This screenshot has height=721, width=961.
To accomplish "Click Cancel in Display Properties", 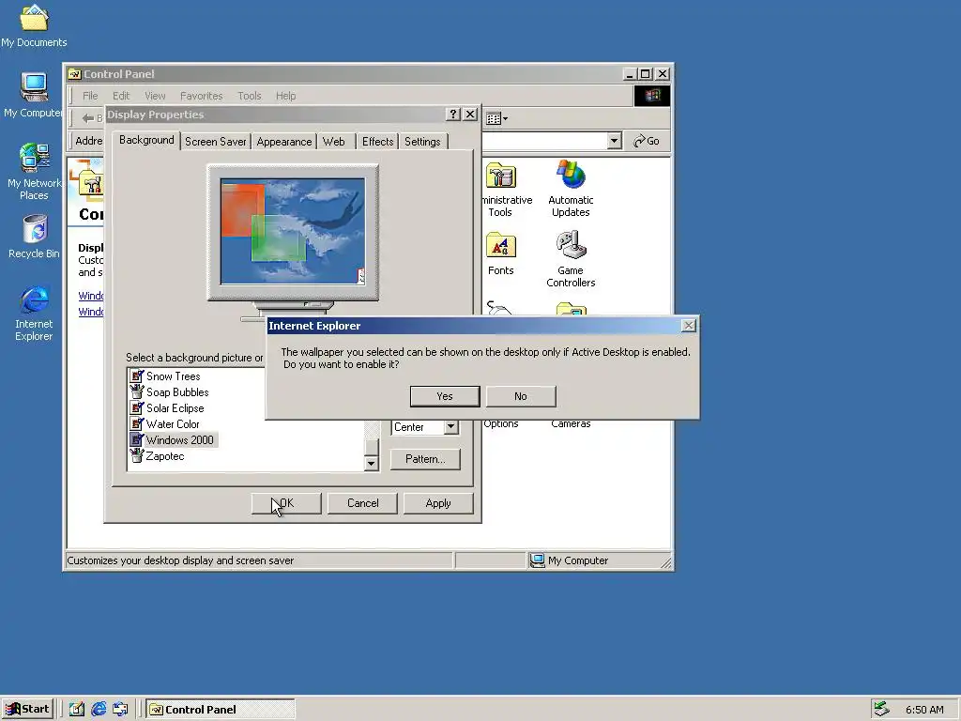I will coord(363,503).
